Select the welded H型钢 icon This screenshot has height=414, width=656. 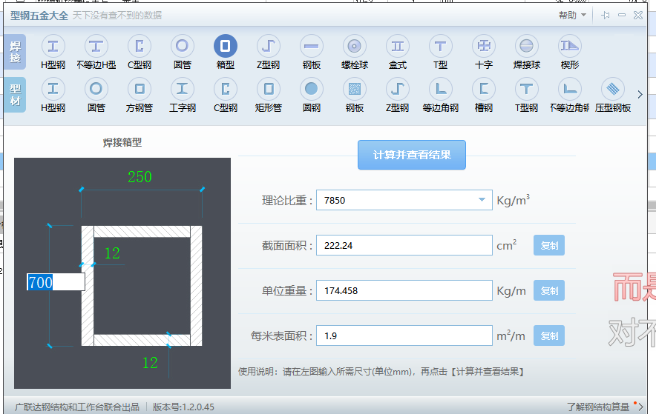point(53,47)
